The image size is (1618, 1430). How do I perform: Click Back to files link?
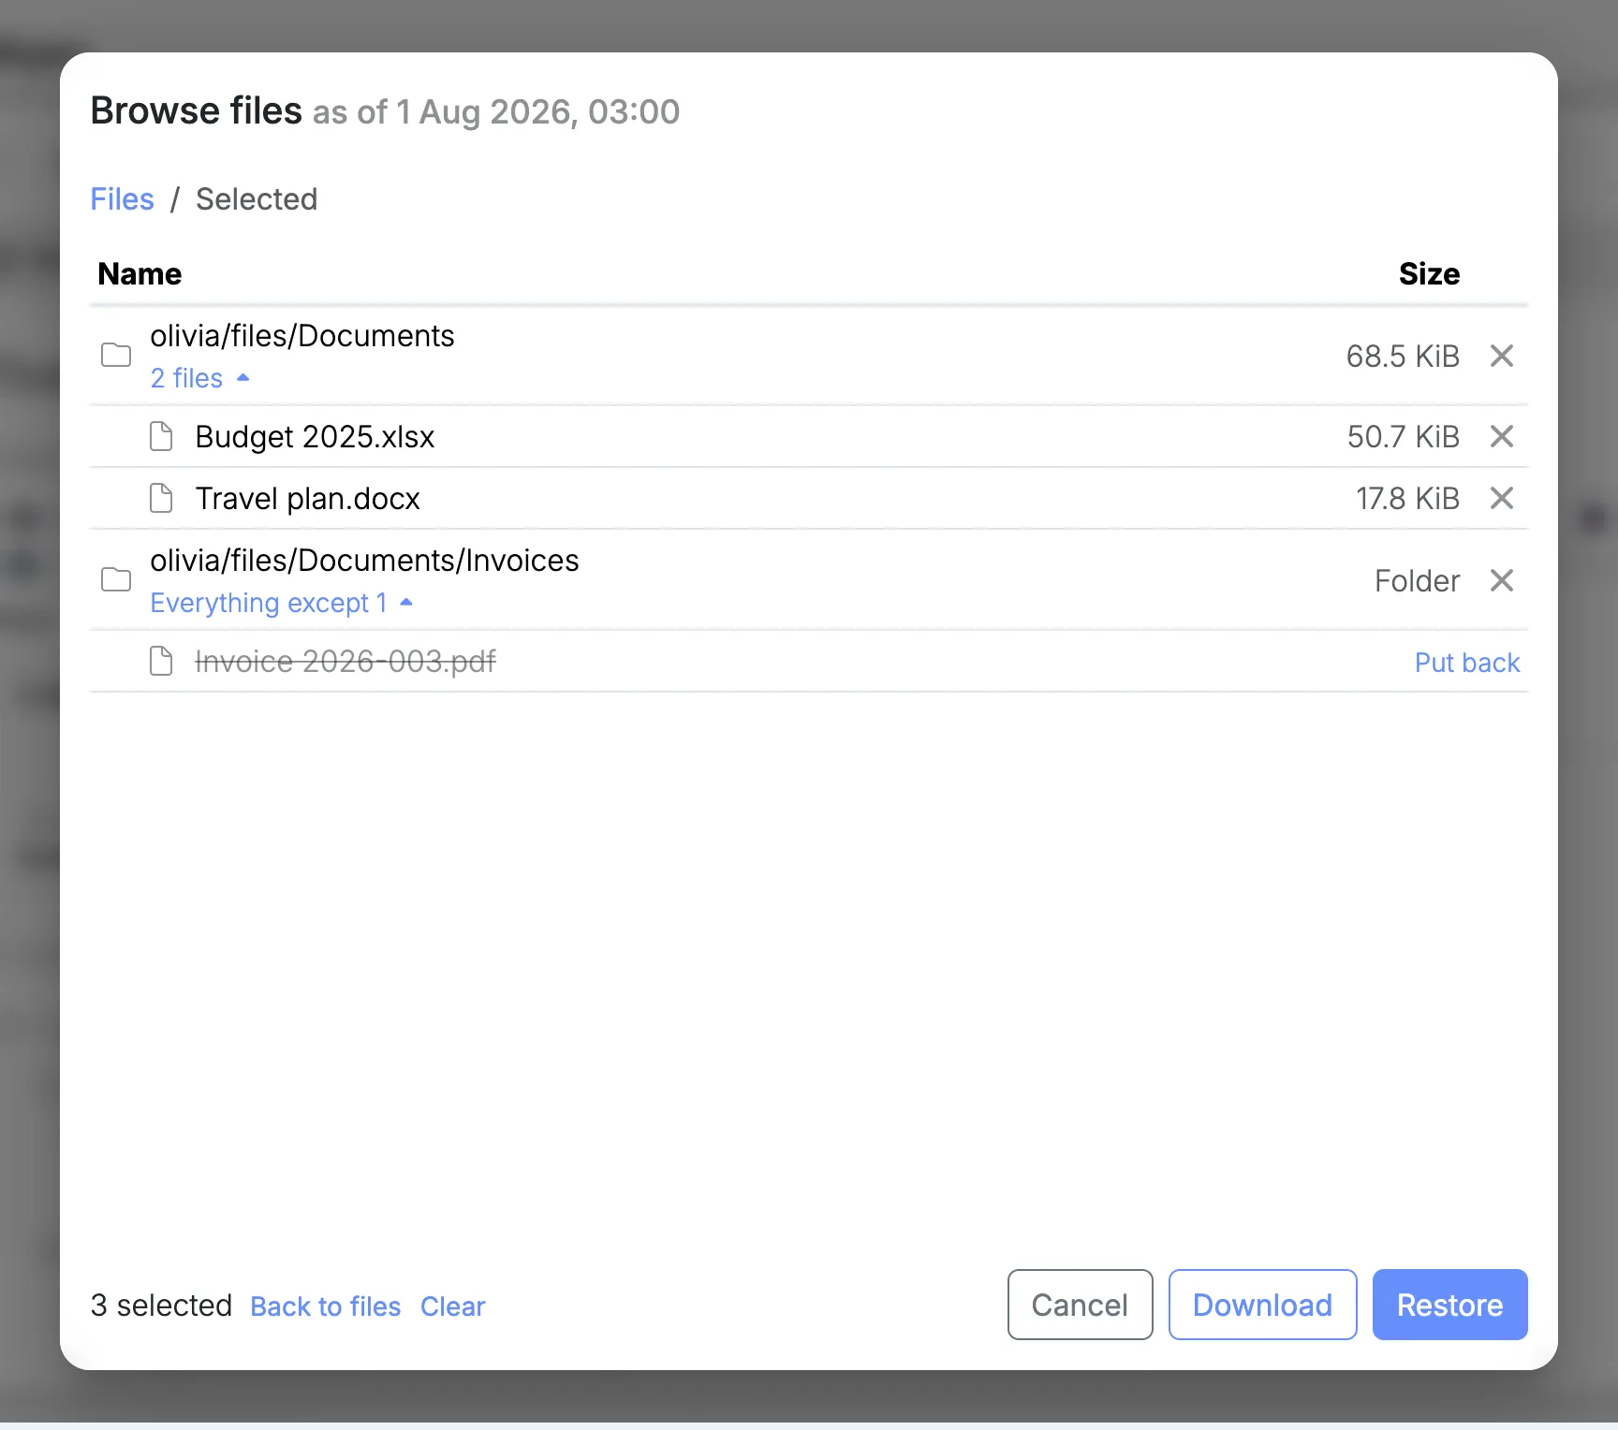[x=326, y=1306]
